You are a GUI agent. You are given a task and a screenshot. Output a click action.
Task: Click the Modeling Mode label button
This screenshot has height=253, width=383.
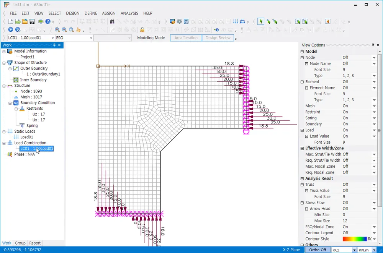[x=151, y=38]
